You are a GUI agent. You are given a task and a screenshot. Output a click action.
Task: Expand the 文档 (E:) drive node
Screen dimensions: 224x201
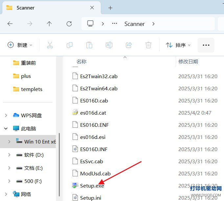(x=9, y=168)
